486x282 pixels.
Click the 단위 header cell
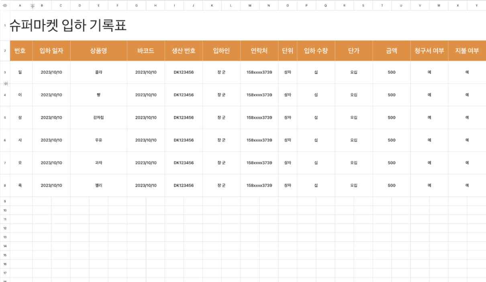tap(288, 51)
